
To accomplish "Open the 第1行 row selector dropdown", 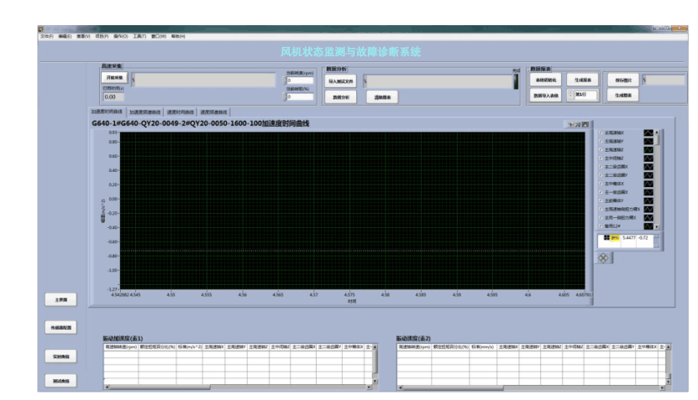I will click(570, 95).
